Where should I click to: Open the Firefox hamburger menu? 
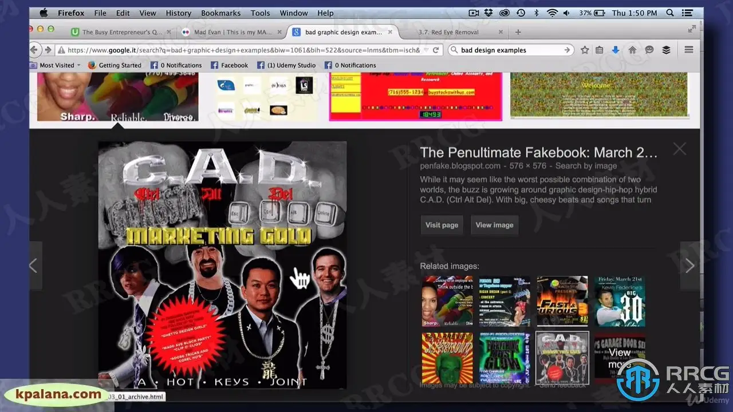689,50
